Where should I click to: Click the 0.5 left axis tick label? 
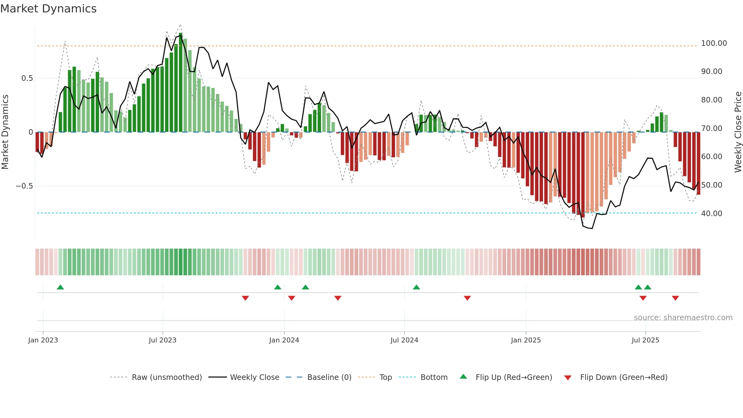(27, 78)
